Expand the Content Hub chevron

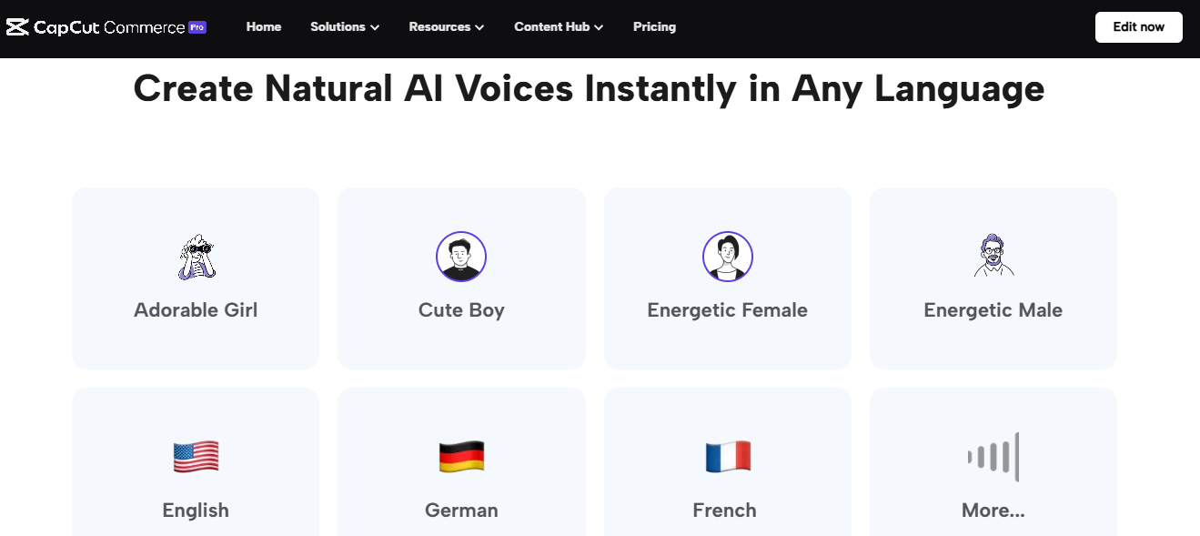(599, 27)
